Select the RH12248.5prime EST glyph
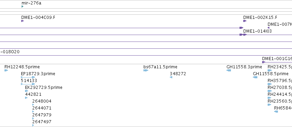292x127 pixels. [6, 70]
